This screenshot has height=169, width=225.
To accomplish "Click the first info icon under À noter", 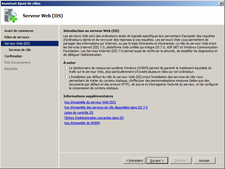I will click(x=65, y=68).
